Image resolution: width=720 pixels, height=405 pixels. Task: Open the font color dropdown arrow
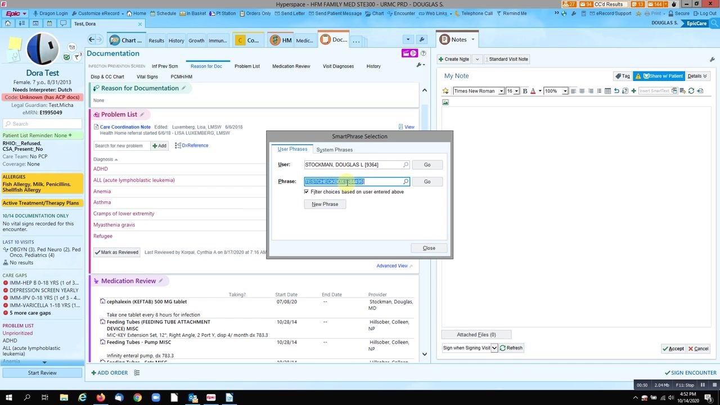click(539, 91)
